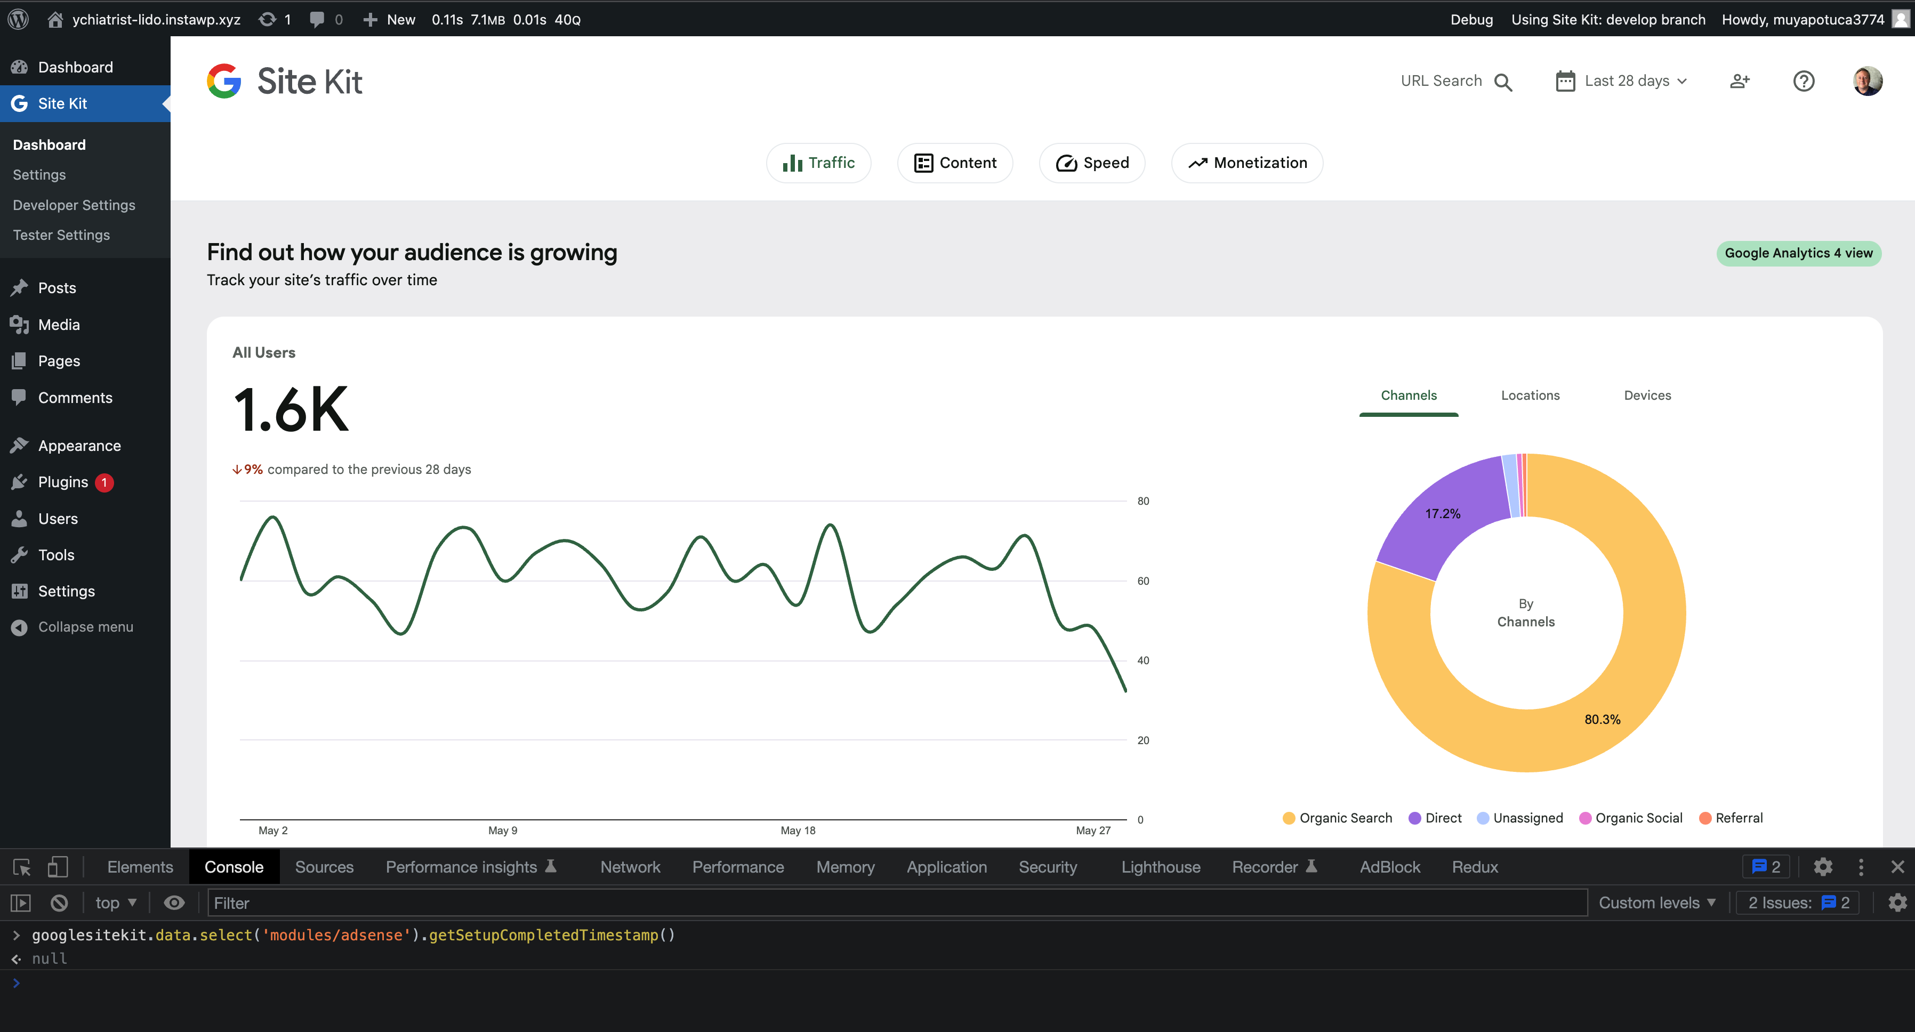The height and width of the screenshot is (1032, 1915).
Task: Collapse the WordPress admin menu
Action: coord(85,626)
